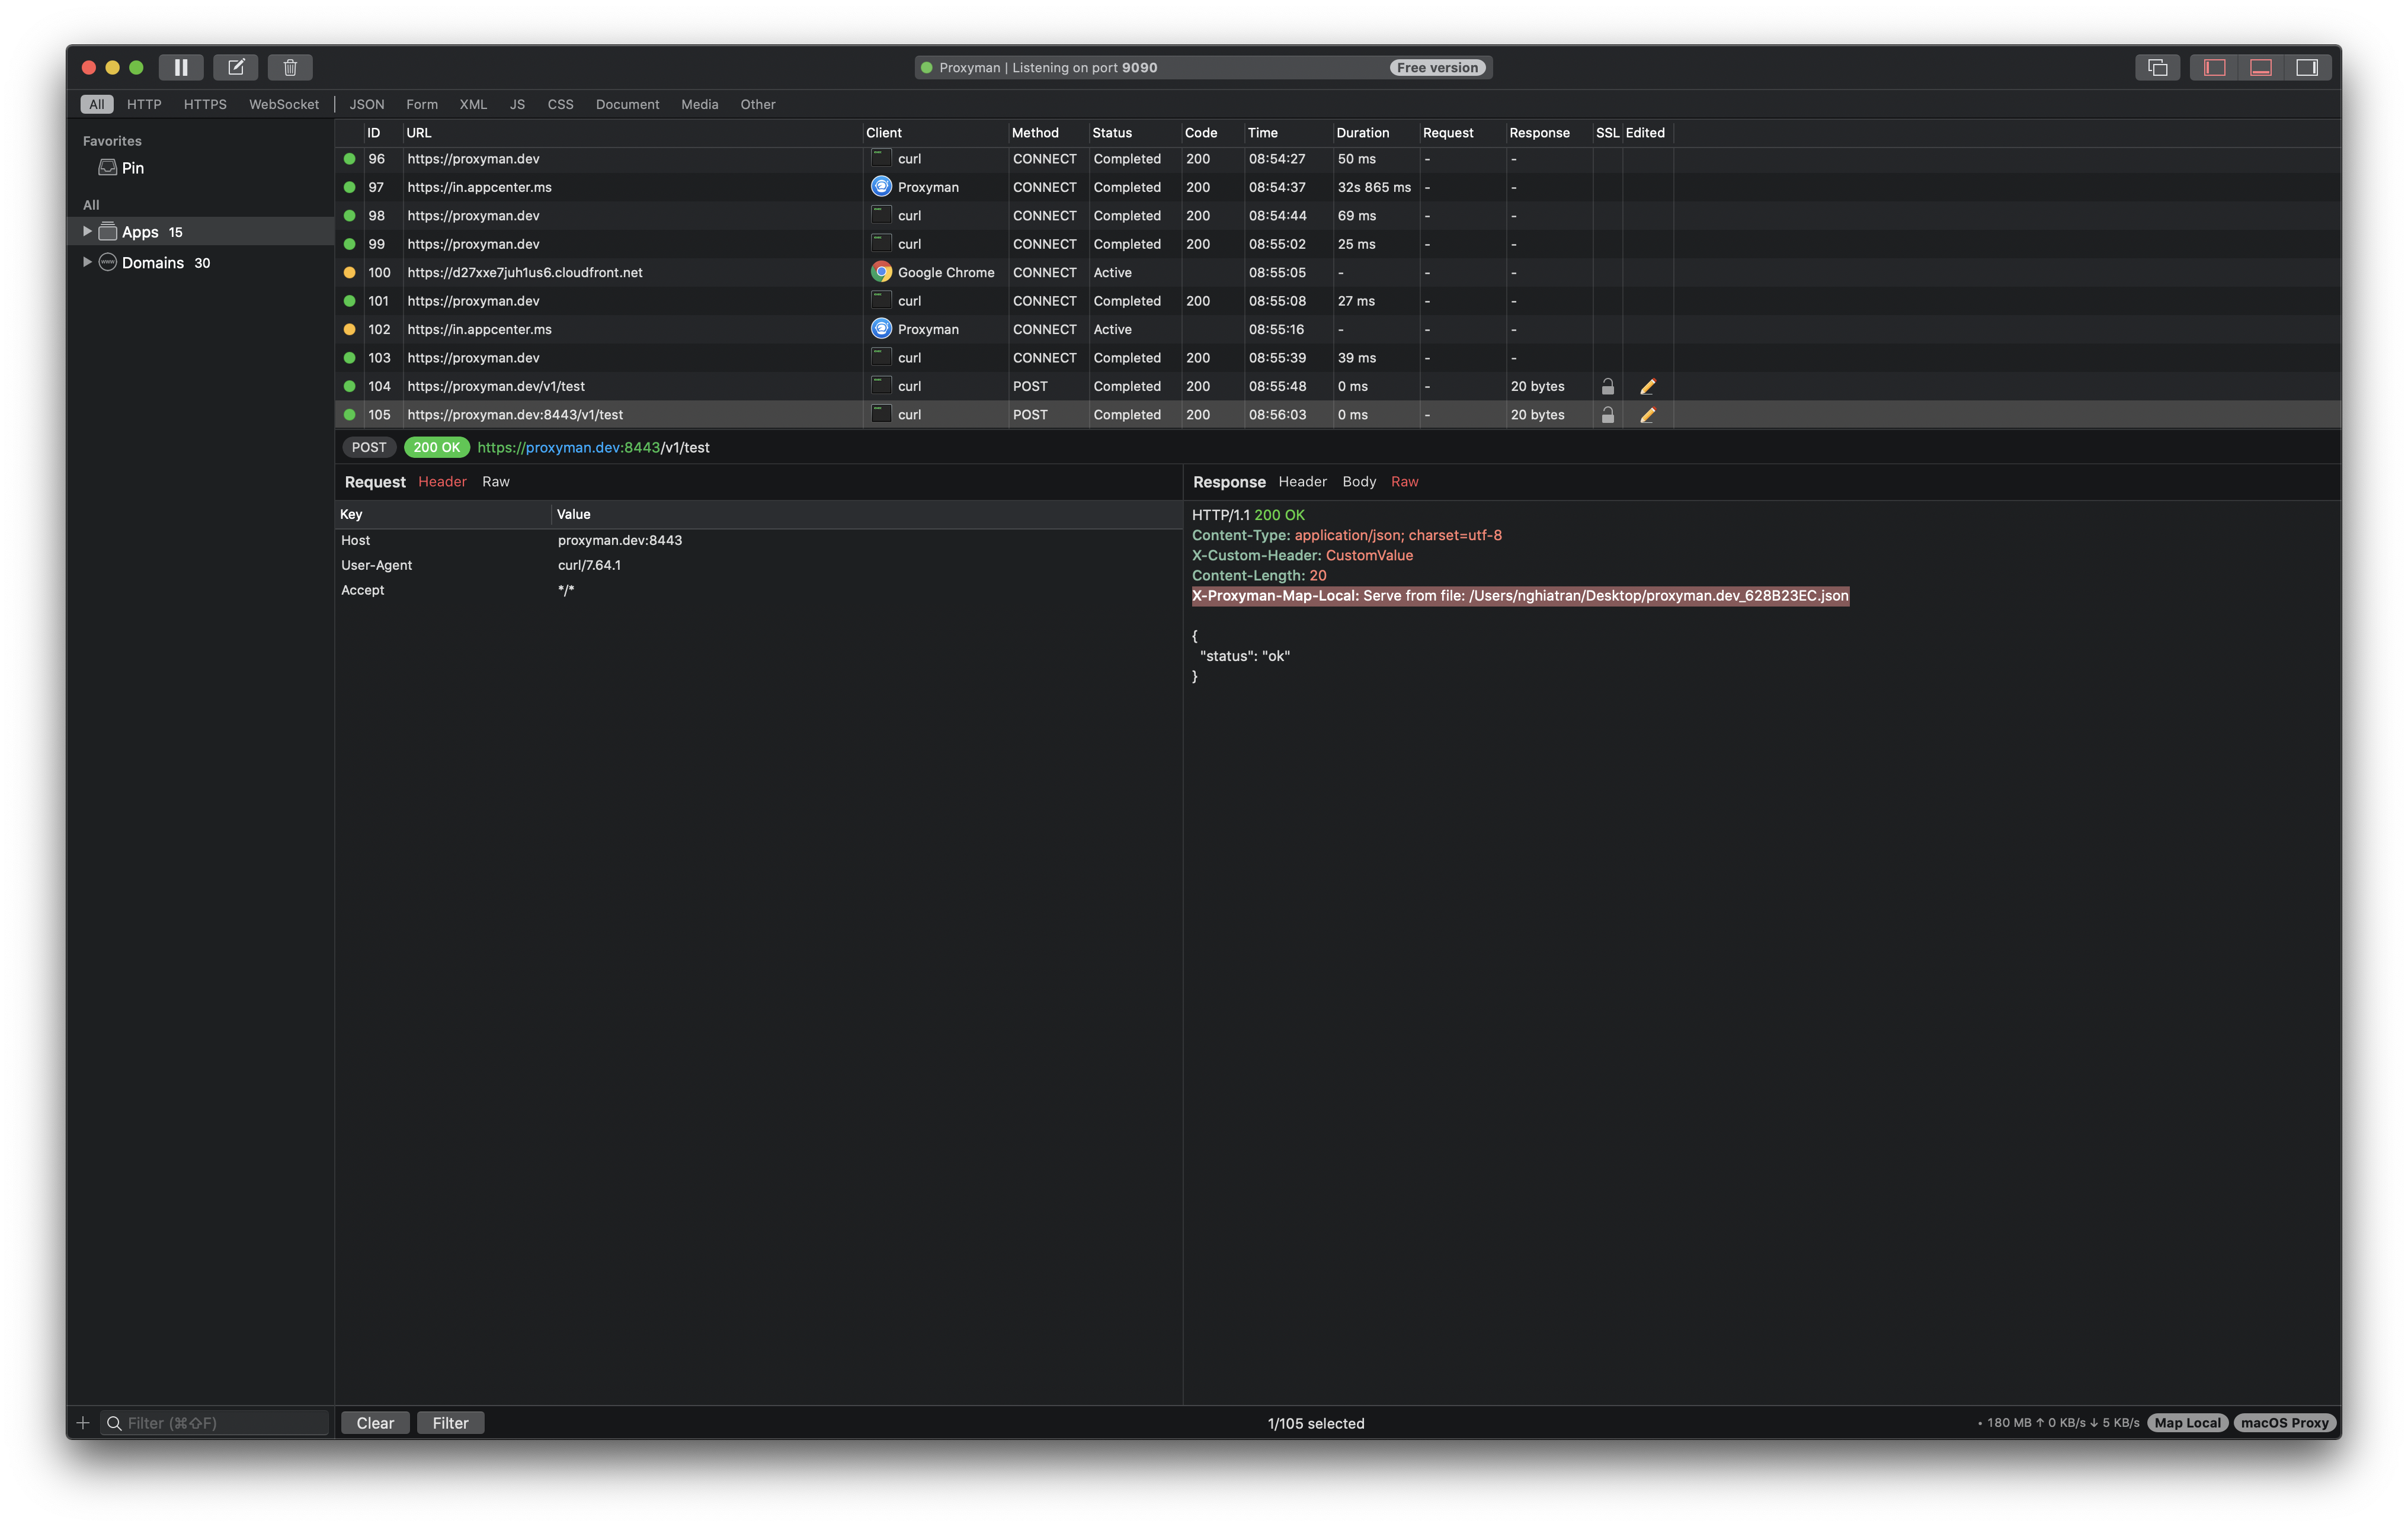Click the overlapping windows icon in the toolbar
Image resolution: width=2408 pixels, height=1527 pixels.
[x=2157, y=67]
